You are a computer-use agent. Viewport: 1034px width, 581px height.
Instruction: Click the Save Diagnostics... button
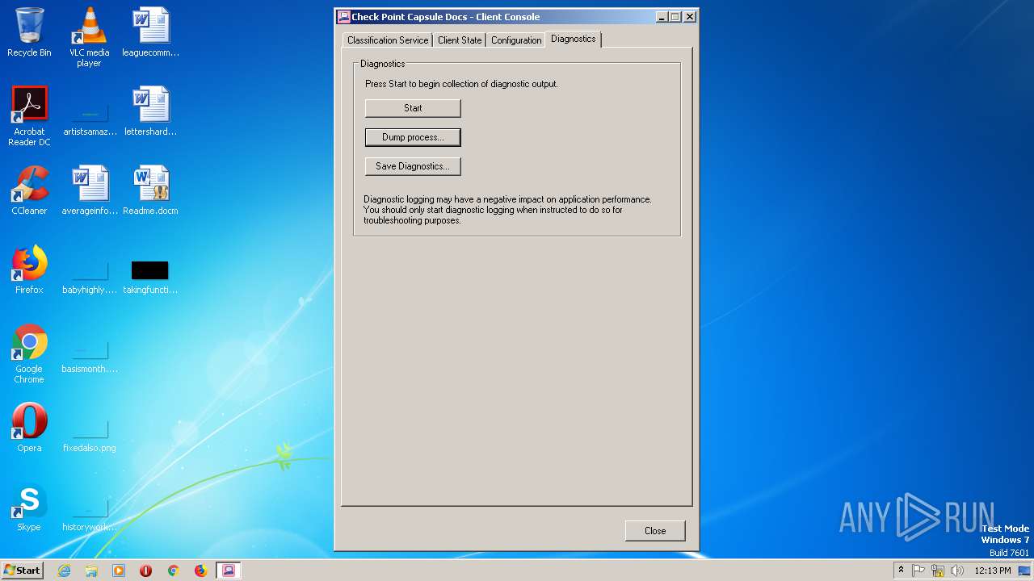[413, 166]
